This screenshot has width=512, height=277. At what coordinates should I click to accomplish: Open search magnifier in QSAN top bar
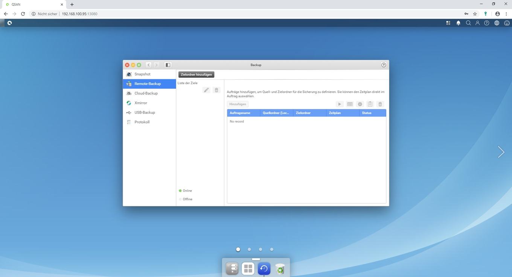tap(468, 23)
